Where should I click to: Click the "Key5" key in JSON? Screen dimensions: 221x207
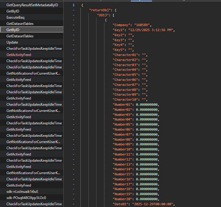119,50
